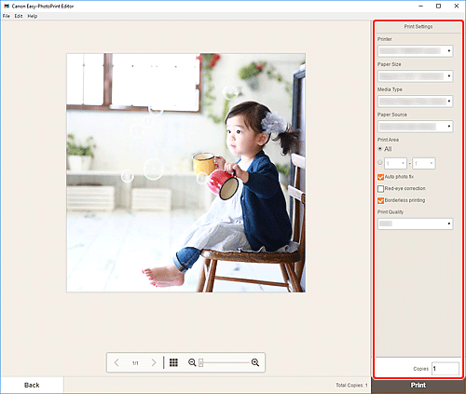The width and height of the screenshot is (466, 394).
Task: Click the zoom out magnifier
Action: (192, 362)
